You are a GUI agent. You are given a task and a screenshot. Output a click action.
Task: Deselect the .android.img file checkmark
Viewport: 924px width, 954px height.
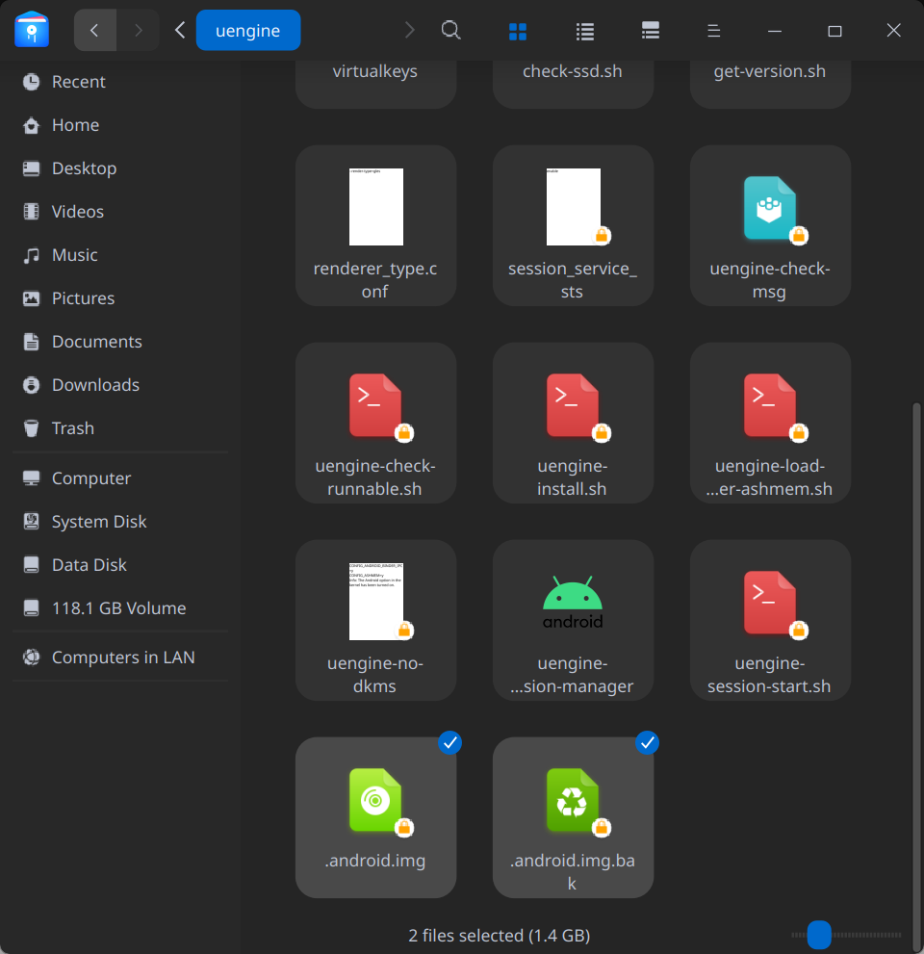click(x=449, y=742)
